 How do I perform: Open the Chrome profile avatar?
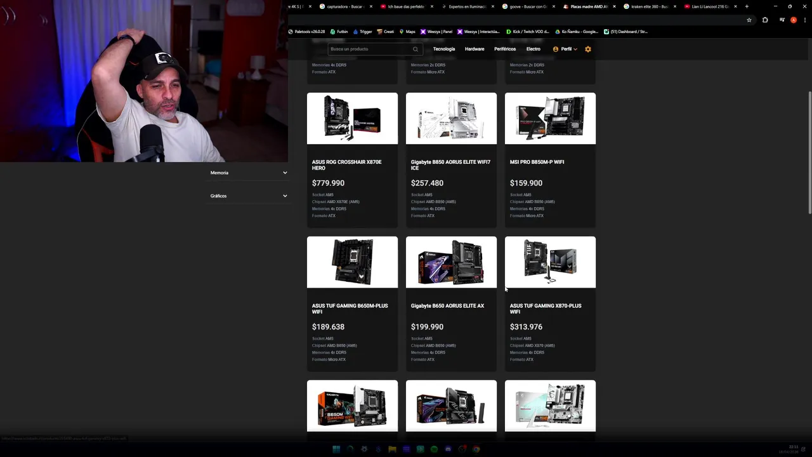tap(794, 20)
